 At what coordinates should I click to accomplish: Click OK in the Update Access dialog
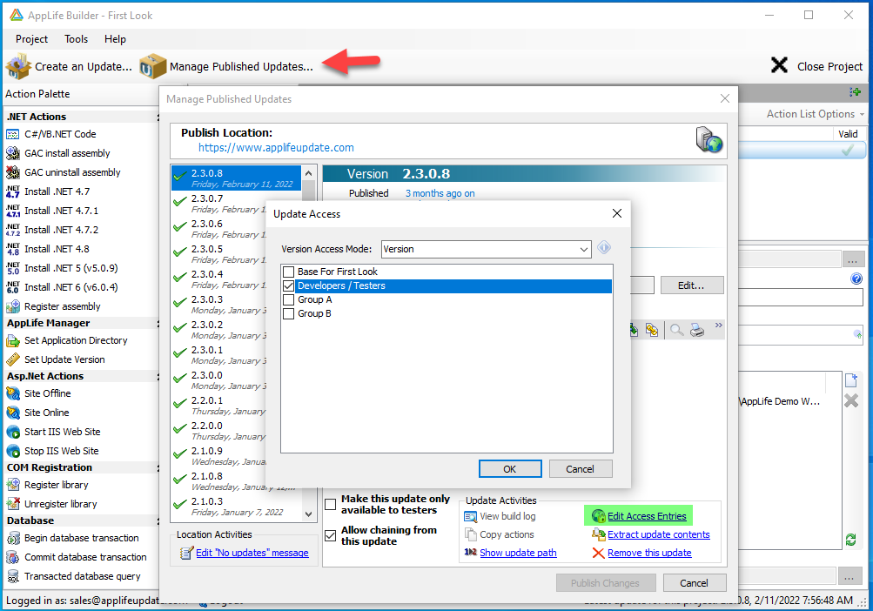510,469
